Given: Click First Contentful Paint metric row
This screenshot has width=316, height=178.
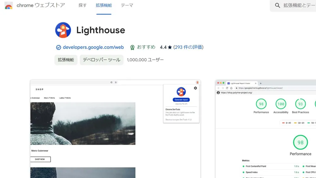Looking at the screenshot, I should click(x=271, y=166).
